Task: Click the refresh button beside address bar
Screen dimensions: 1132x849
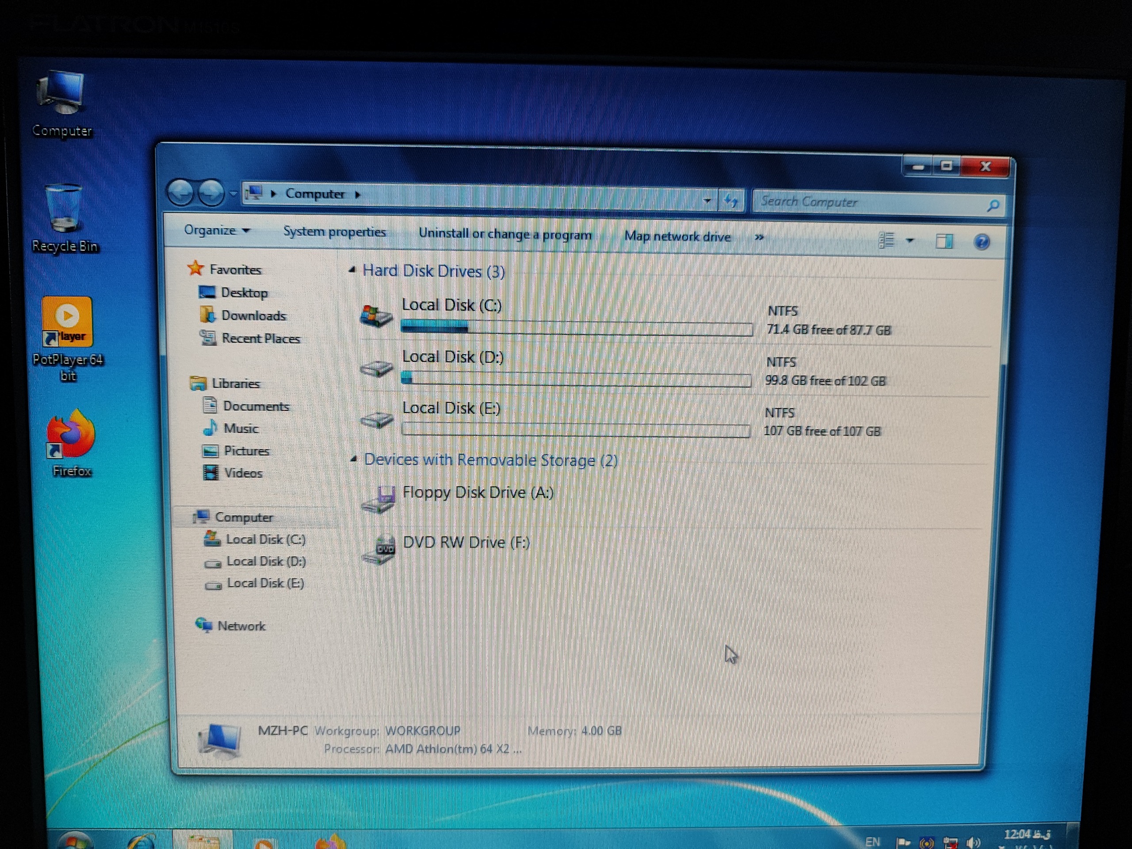Action: (731, 201)
